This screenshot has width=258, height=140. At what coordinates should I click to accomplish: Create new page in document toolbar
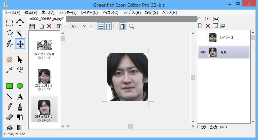click(x=42, y=26)
